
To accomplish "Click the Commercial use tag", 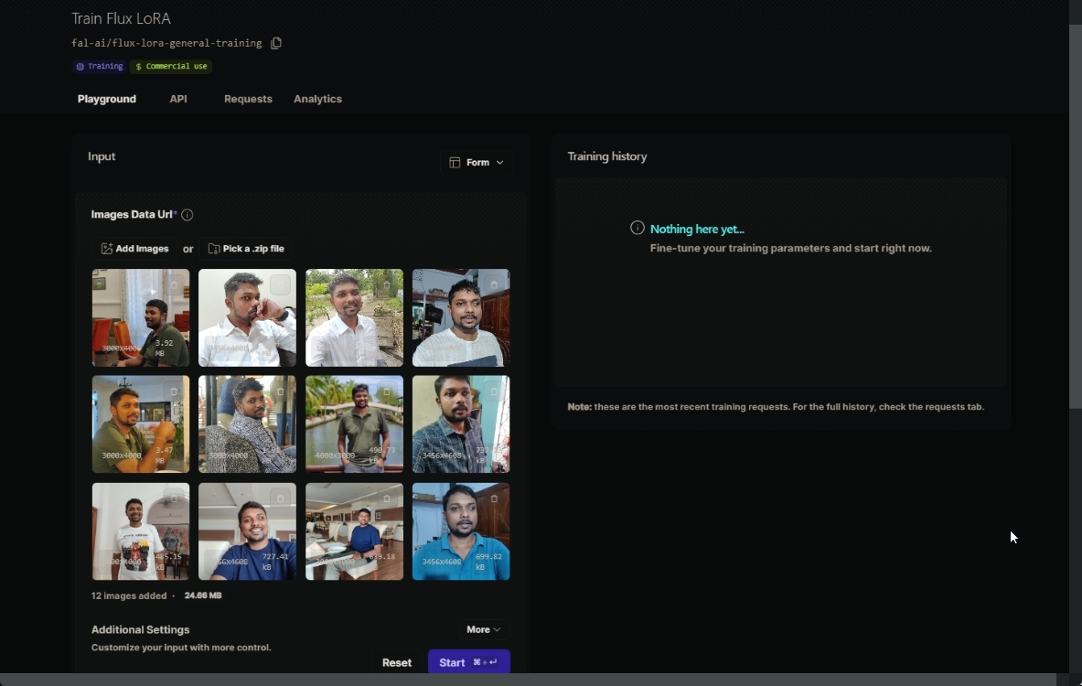I will click(171, 67).
